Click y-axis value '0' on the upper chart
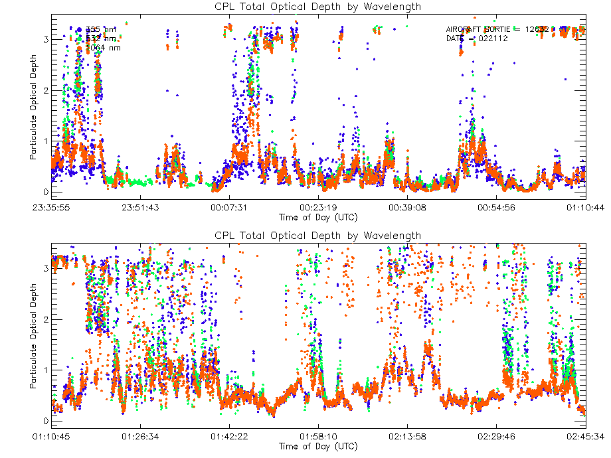Viewport: 611px width, 458px height. (x=46, y=192)
